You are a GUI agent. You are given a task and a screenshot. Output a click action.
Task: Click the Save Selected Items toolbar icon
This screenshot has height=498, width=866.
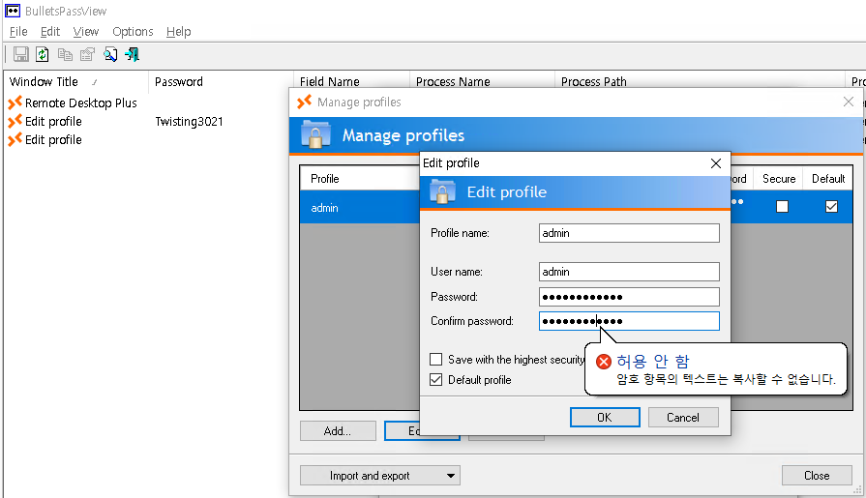pyautogui.click(x=21, y=54)
